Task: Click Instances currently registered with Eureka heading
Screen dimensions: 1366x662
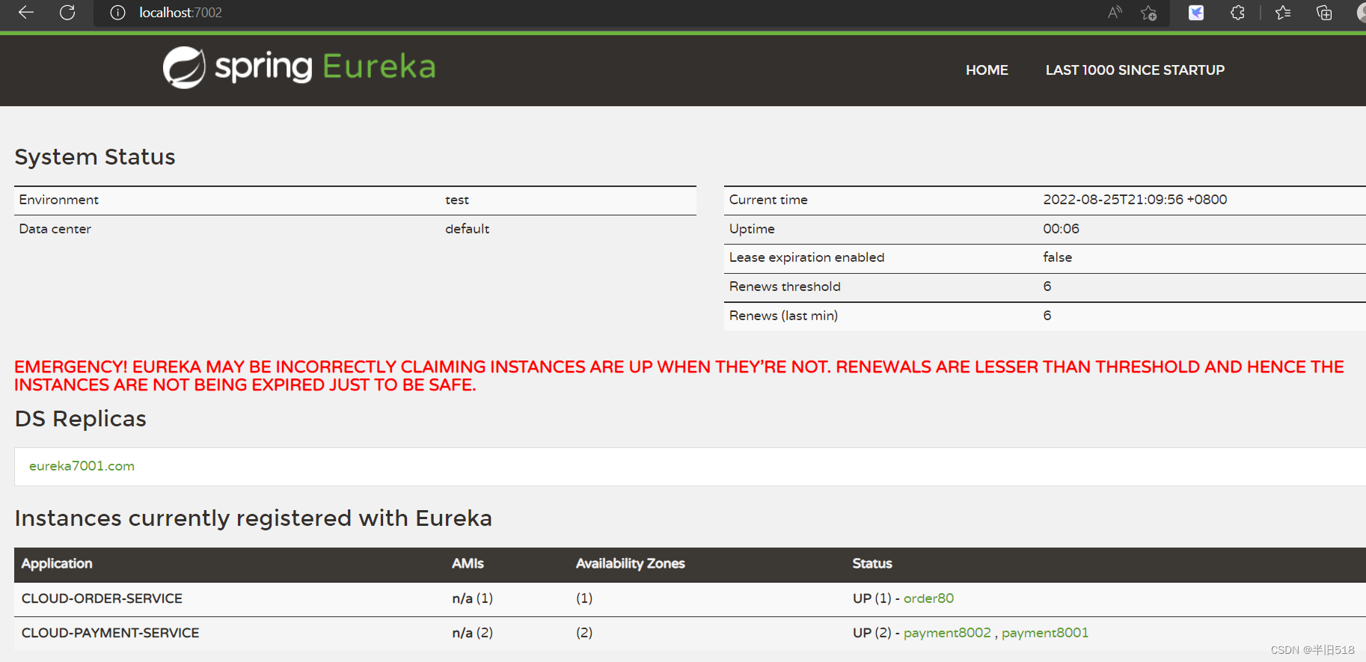Action: click(x=253, y=518)
